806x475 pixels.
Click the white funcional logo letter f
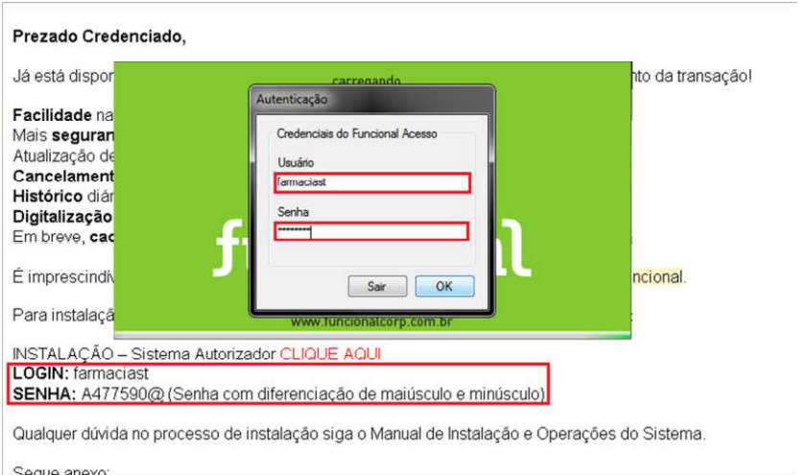(x=229, y=249)
